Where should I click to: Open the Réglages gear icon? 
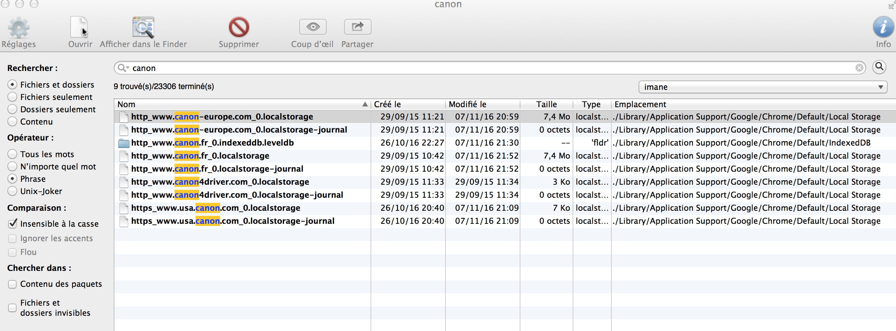click(18, 28)
